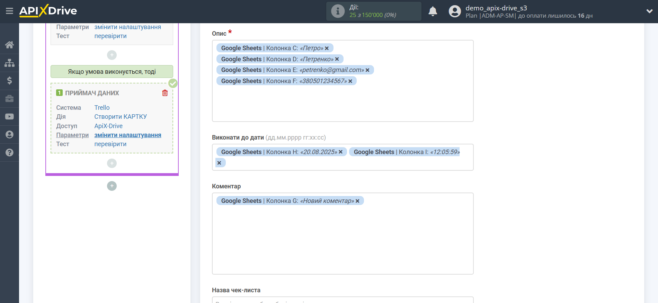Open the notifications bell
The width and height of the screenshot is (658, 303).
point(433,11)
